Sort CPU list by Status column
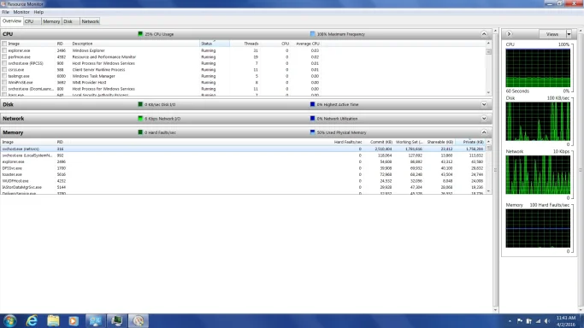The height and width of the screenshot is (328, 584). [215, 44]
